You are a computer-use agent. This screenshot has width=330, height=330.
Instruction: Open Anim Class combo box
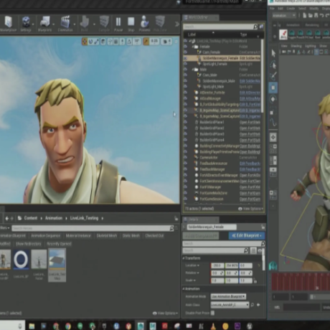(230, 305)
